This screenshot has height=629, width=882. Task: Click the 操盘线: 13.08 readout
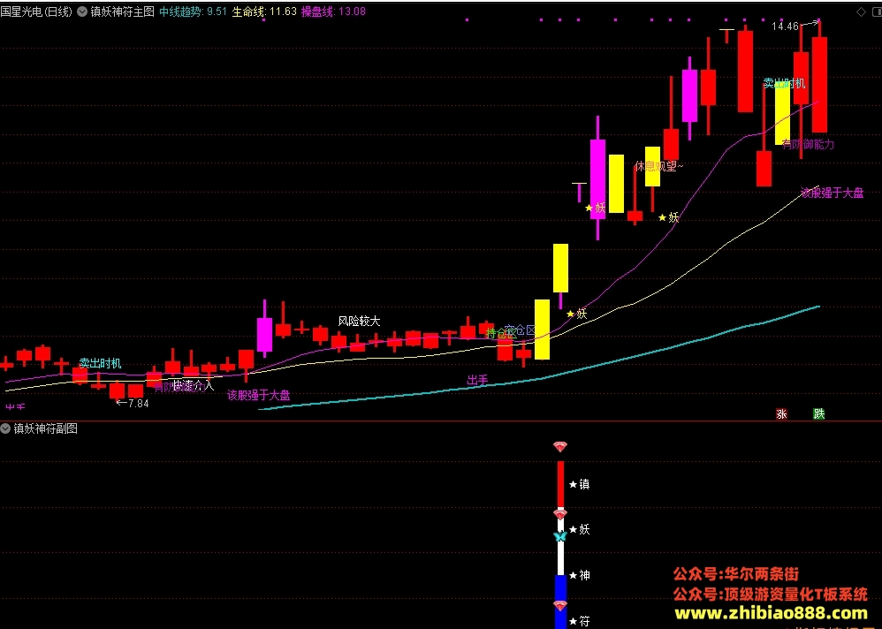point(333,11)
